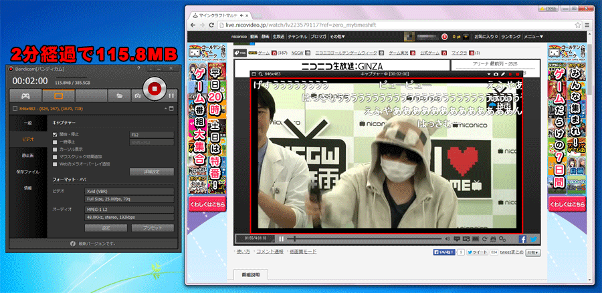Click window icon at capture bar left
602x293 pixels.
[x=254, y=74]
